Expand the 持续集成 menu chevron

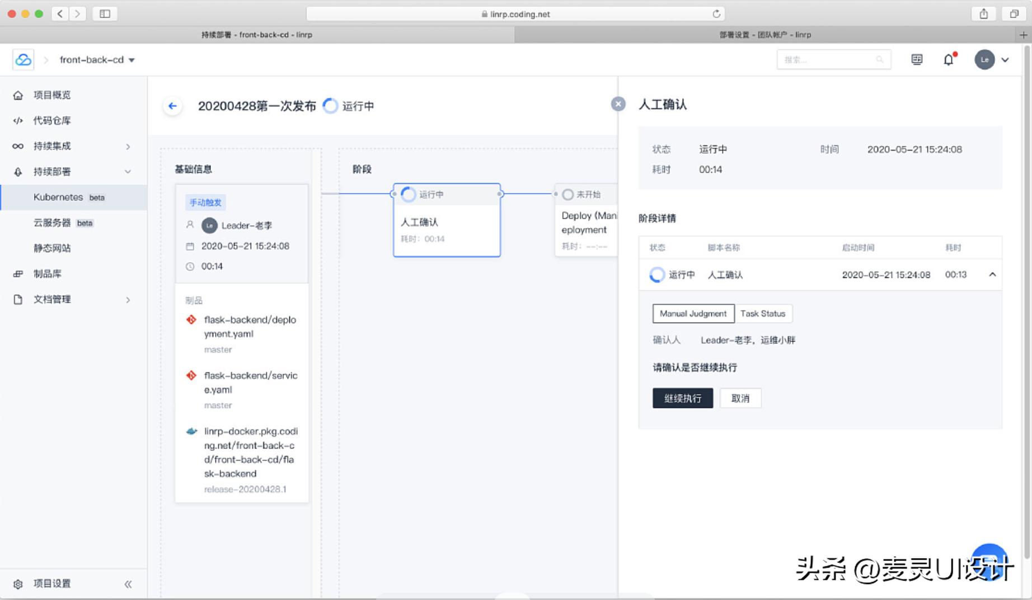128,146
